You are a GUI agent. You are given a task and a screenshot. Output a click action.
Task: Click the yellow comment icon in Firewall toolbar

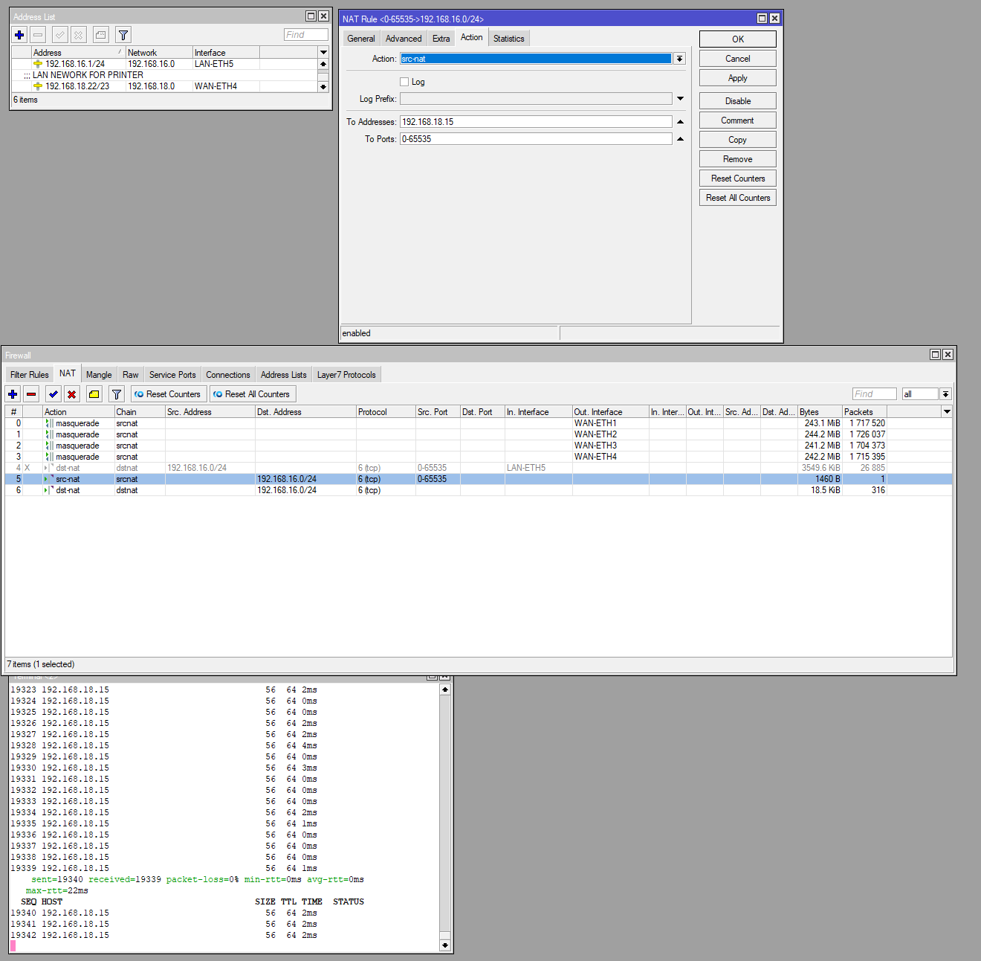[94, 394]
